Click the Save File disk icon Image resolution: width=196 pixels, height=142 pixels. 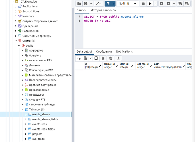click(85, 4)
